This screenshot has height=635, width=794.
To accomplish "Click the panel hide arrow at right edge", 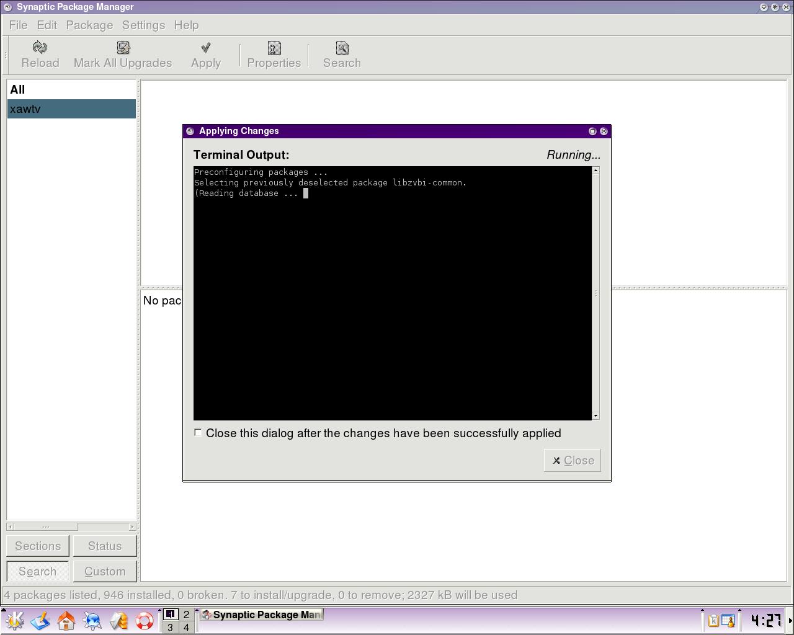I will pyautogui.click(x=790, y=620).
